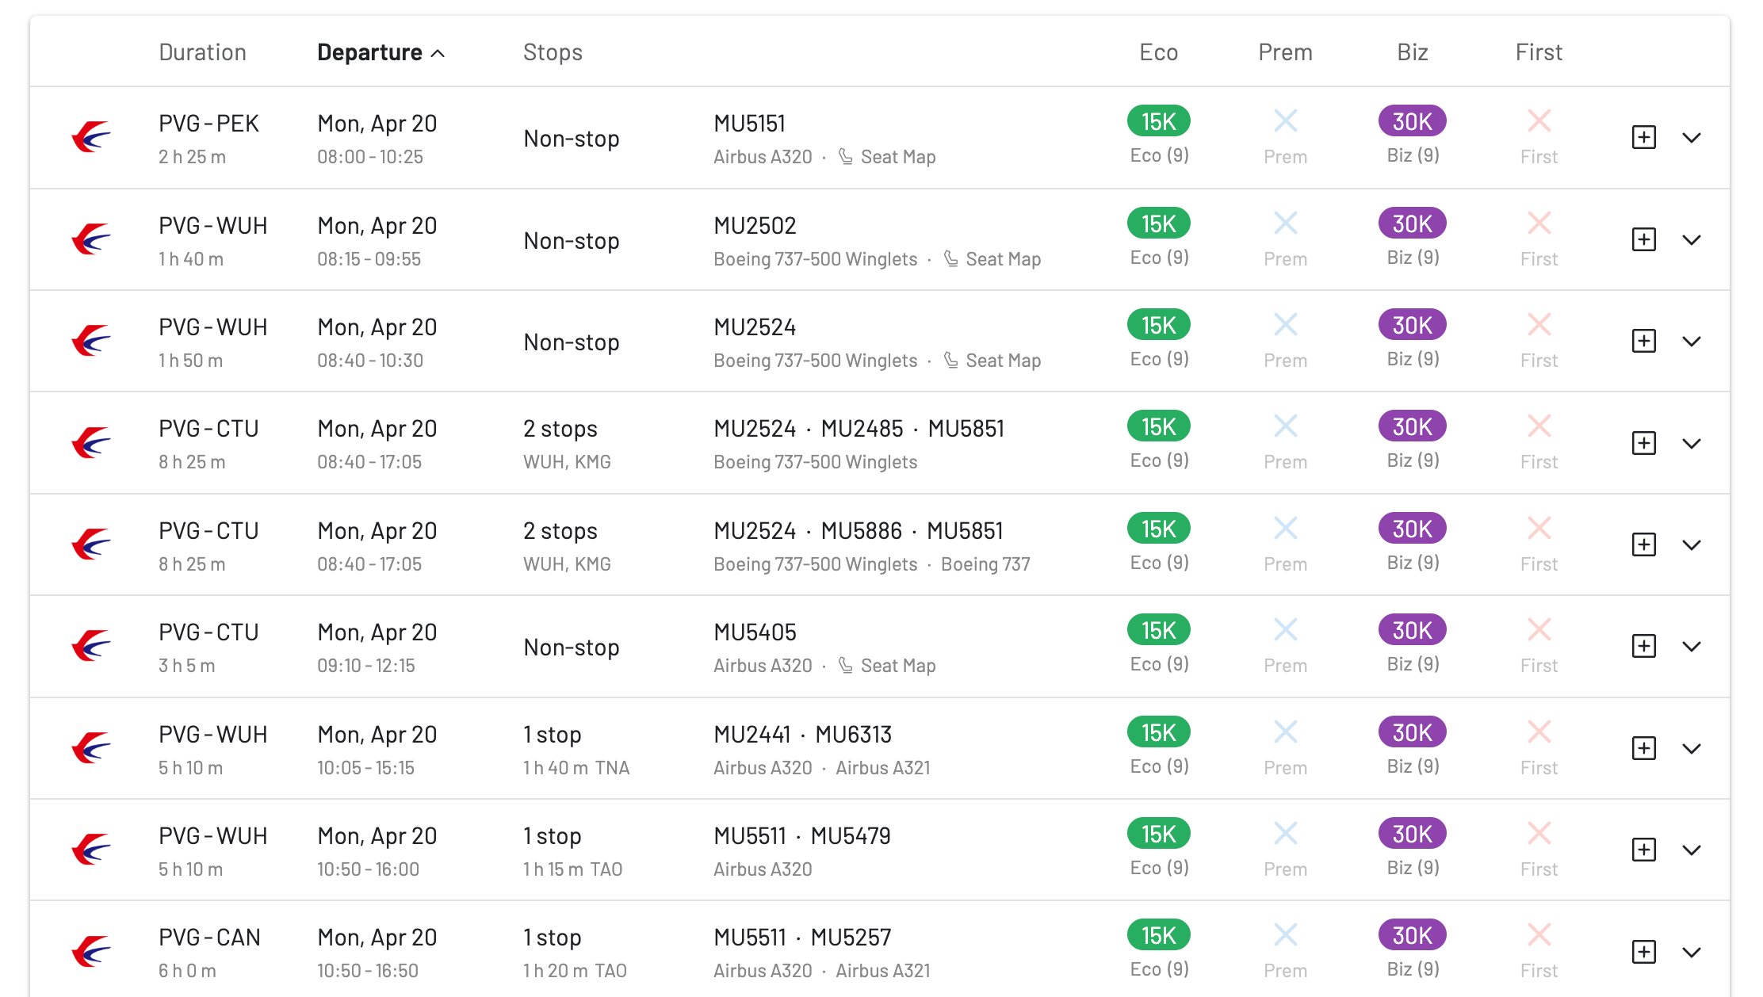Click the Duration column header
This screenshot has width=1763, height=997.
(x=202, y=52)
